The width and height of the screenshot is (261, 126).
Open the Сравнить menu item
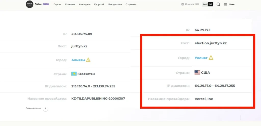(70, 4)
